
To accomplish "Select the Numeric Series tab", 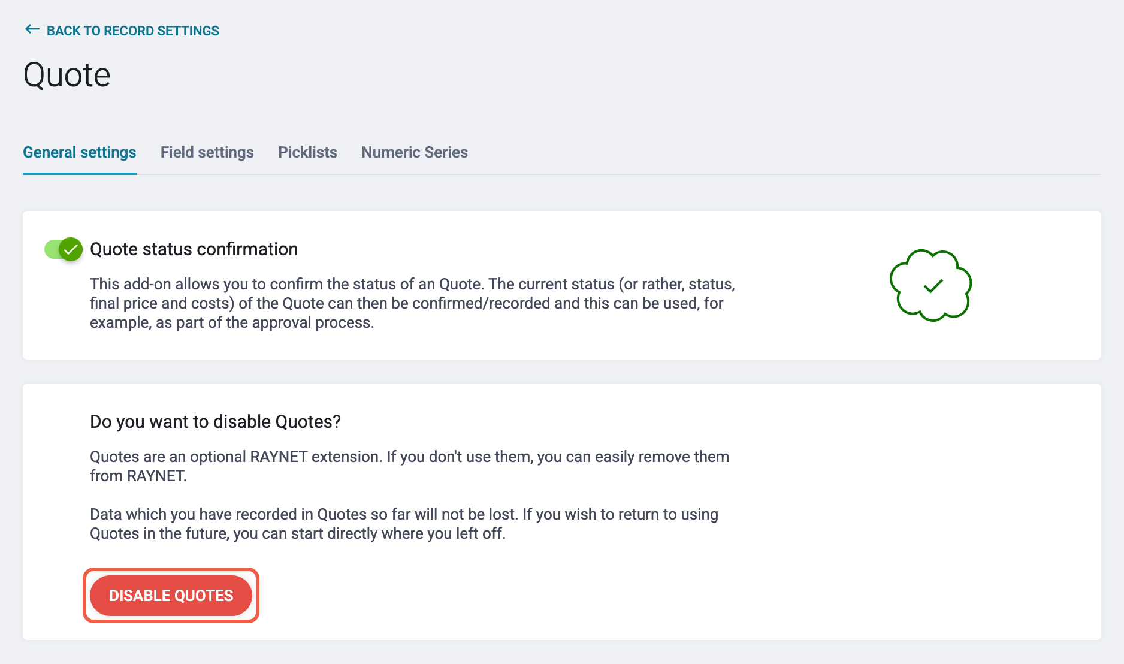I will (x=414, y=152).
